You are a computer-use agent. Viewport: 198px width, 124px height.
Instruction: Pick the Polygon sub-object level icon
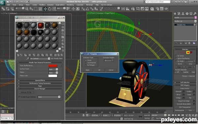(188, 52)
